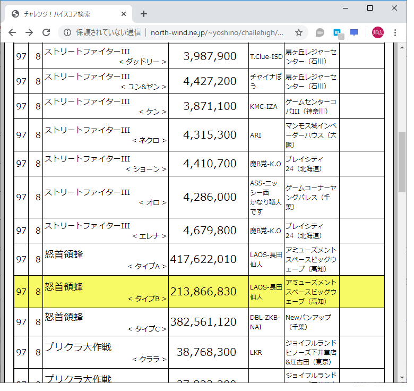This screenshot has width=414, height=391.
Task: Open the blue speech bubble extension
Action: (354, 32)
